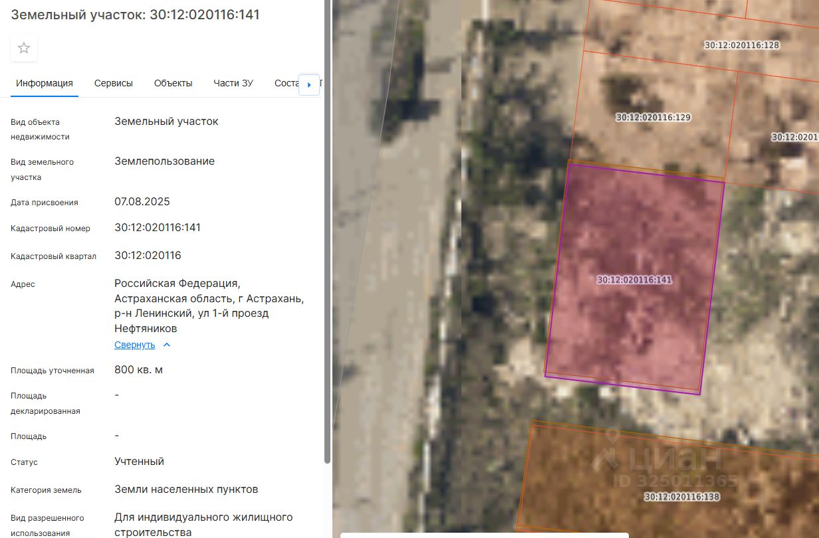Click the label Категория земель
The height and width of the screenshot is (538, 819).
[46, 490]
